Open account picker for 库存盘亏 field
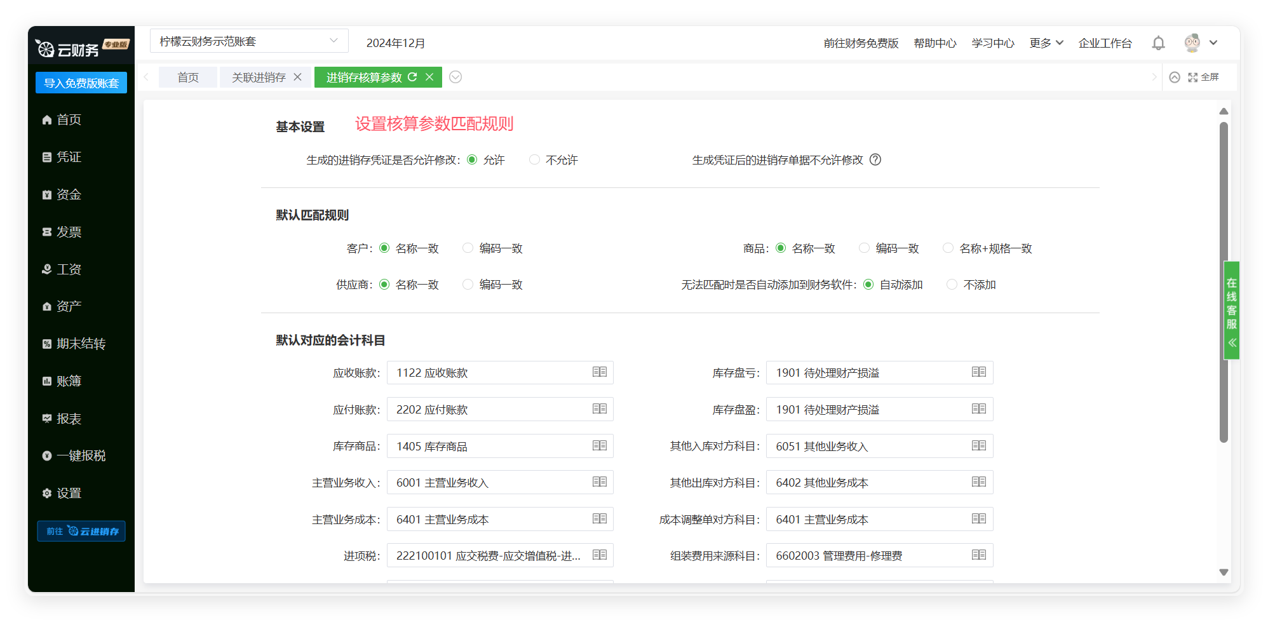This screenshot has width=1268, height=620. pos(978,372)
